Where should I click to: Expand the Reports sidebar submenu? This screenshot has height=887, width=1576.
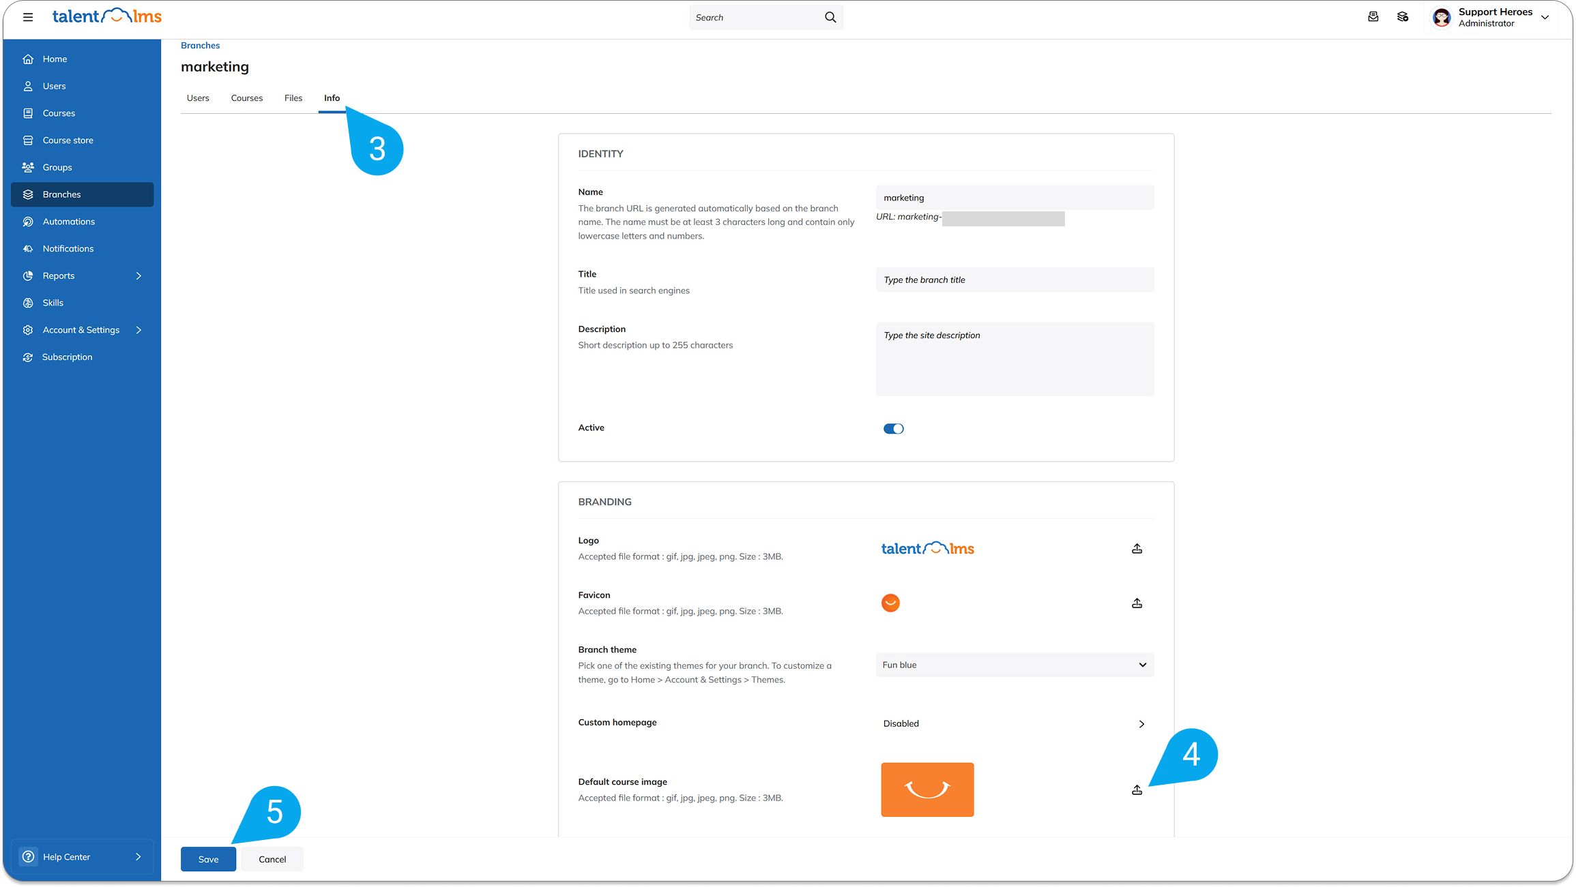coord(138,275)
